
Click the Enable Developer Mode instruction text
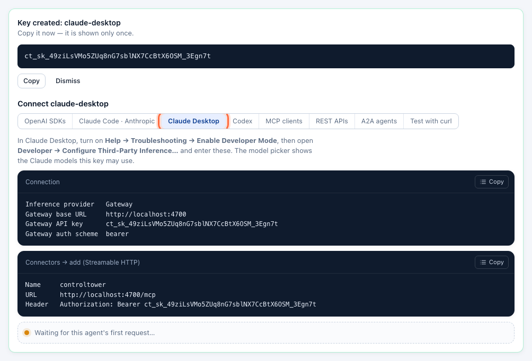[x=237, y=140]
